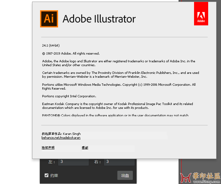
Task: Click the PANTONE Colors notice line
Action: (x=115, y=115)
